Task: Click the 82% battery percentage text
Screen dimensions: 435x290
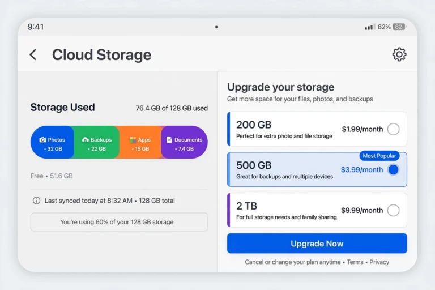Action: pos(384,27)
